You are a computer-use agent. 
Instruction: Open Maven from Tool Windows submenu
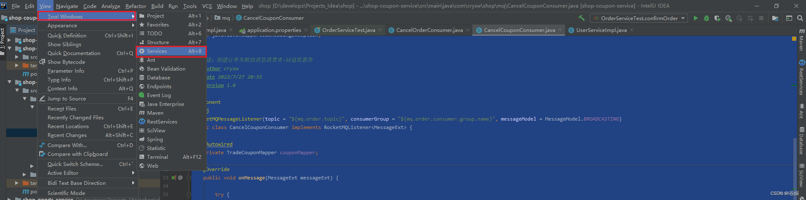(171, 113)
